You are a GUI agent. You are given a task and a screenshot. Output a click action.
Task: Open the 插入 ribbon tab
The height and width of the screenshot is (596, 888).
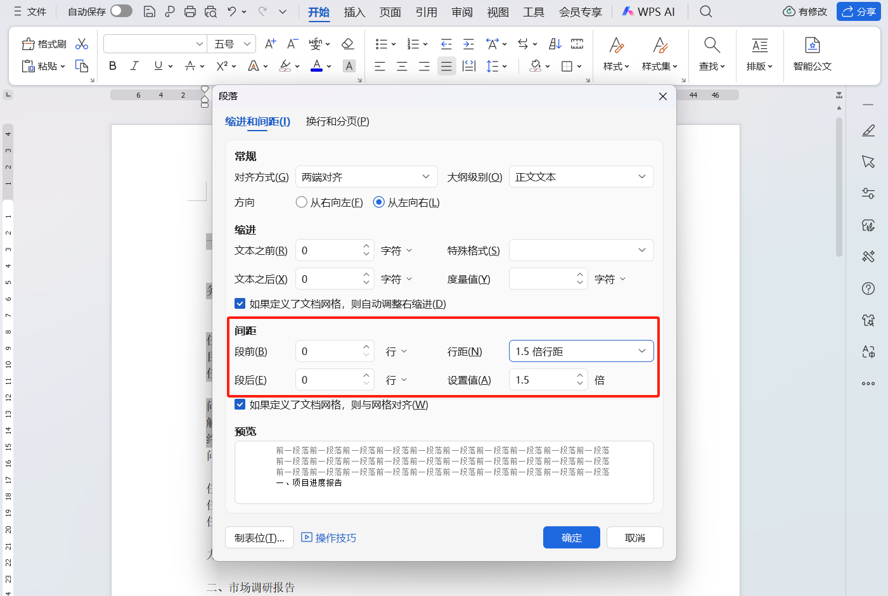(x=354, y=11)
